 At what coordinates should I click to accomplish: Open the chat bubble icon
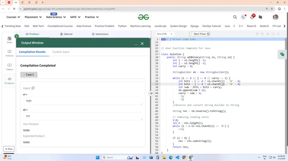pyautogui.click(x=282, y=55)
